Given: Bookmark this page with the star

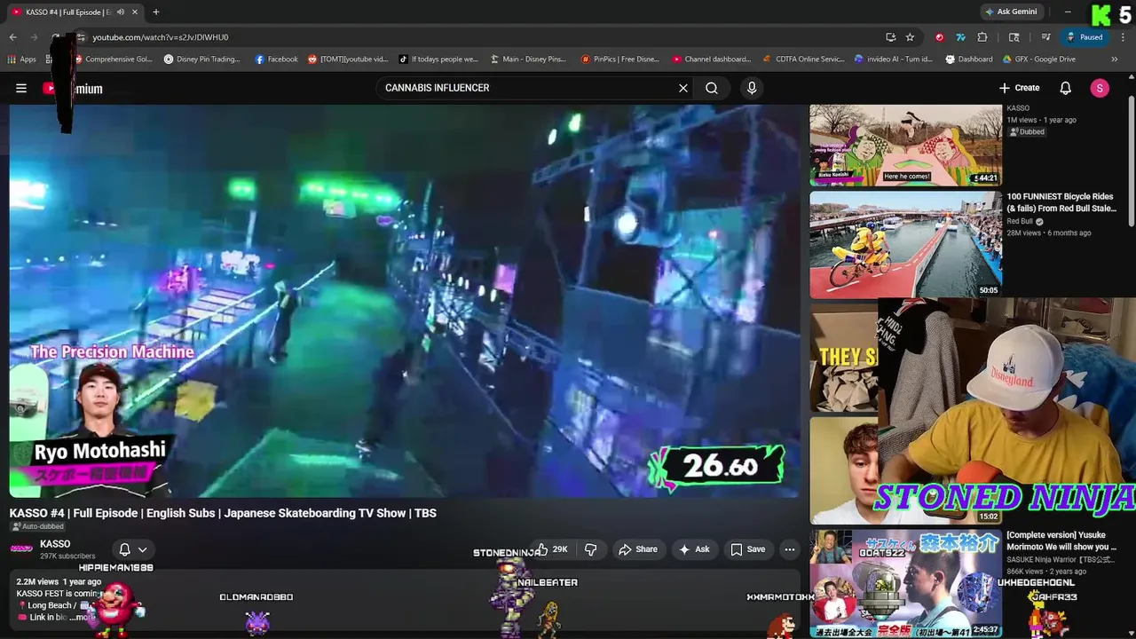Looking at the screenshot, I should [x=910, y=37].
